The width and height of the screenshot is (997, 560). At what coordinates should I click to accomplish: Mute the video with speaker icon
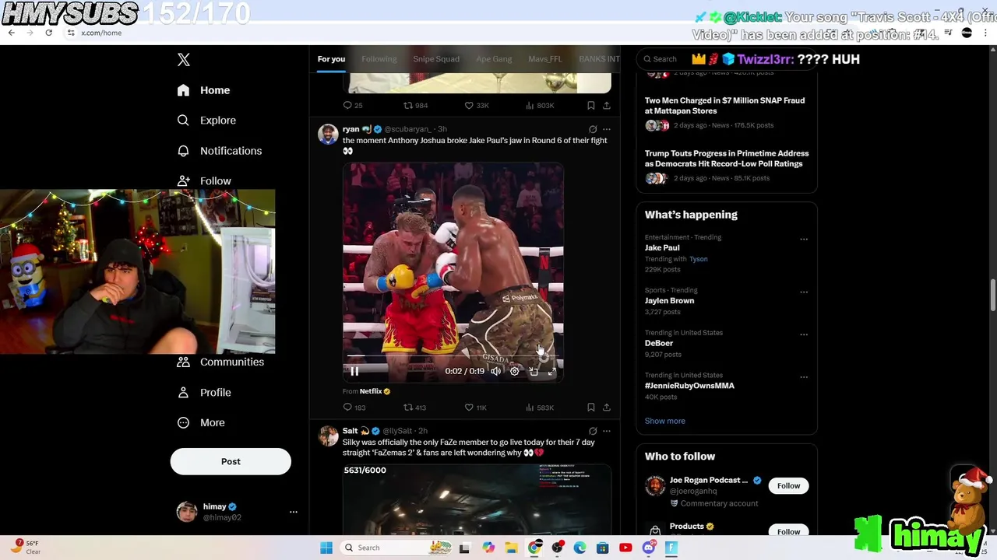point(495,371)
